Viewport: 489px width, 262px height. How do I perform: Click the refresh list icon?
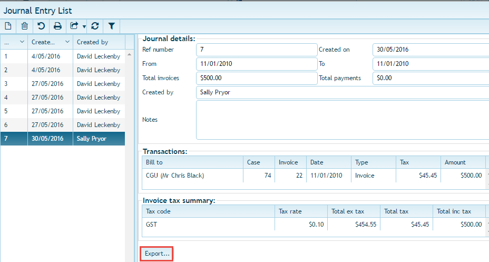click(x=95, y=26)
